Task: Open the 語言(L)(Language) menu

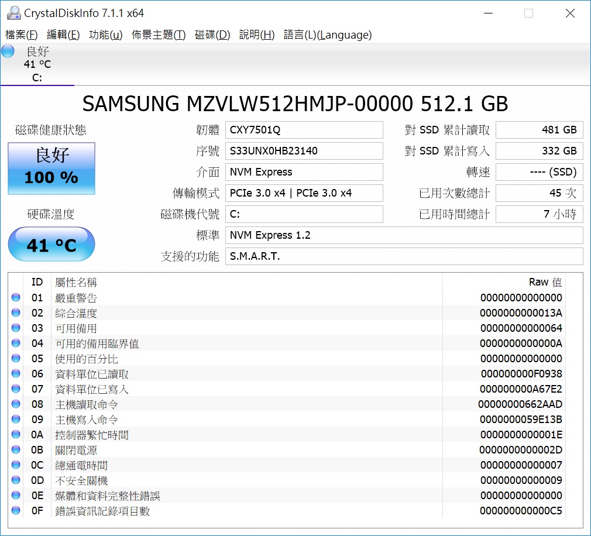Action: click(328, 35)
